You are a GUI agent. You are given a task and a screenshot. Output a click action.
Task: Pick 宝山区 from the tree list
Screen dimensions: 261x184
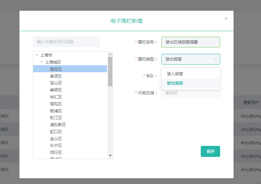click(x=56, y=83)
